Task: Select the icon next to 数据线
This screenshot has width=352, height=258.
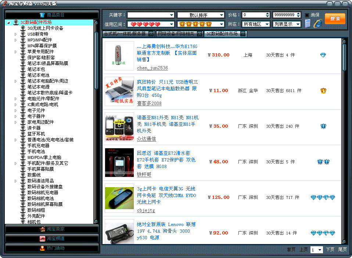Action: pyautogui.click(x=23, y=175)
